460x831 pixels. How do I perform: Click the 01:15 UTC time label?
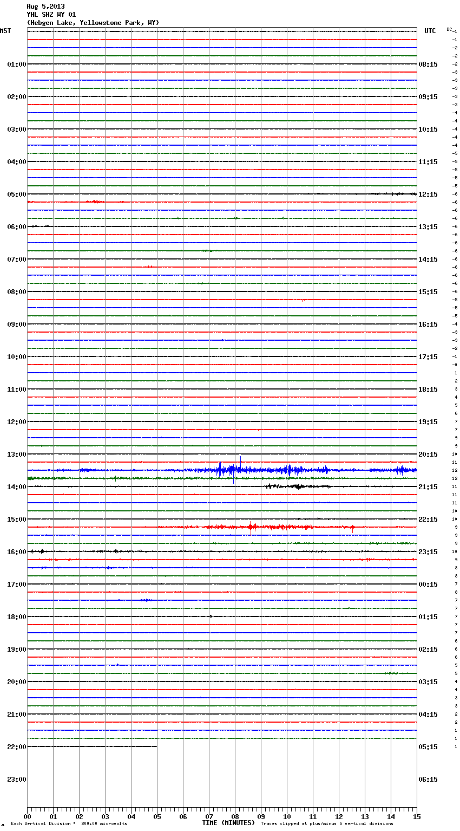[x=428, y=617]
